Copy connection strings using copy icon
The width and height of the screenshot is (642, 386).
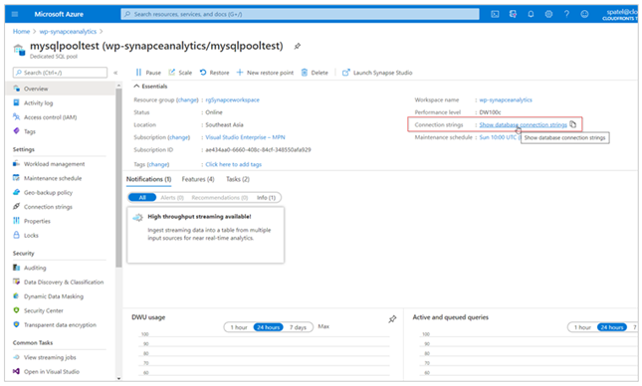click(x=572, y=124)
